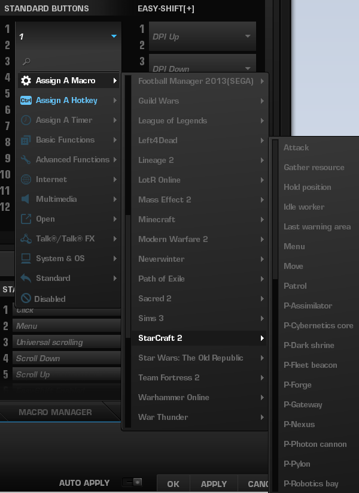Choose the P-Forge macro
Screen dimensions: 359x493
click(x=298, y=385)
